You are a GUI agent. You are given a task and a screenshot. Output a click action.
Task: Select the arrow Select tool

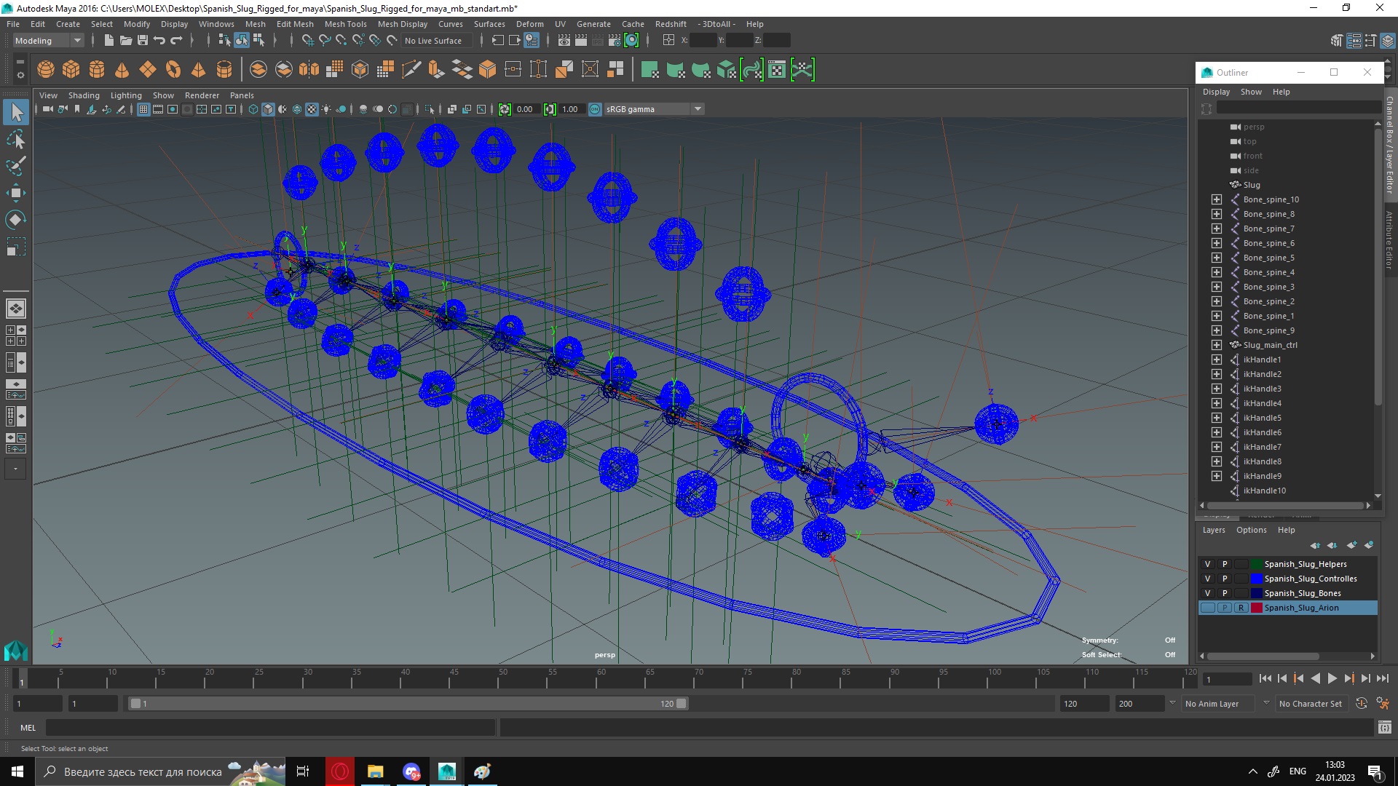pos(16,112)
